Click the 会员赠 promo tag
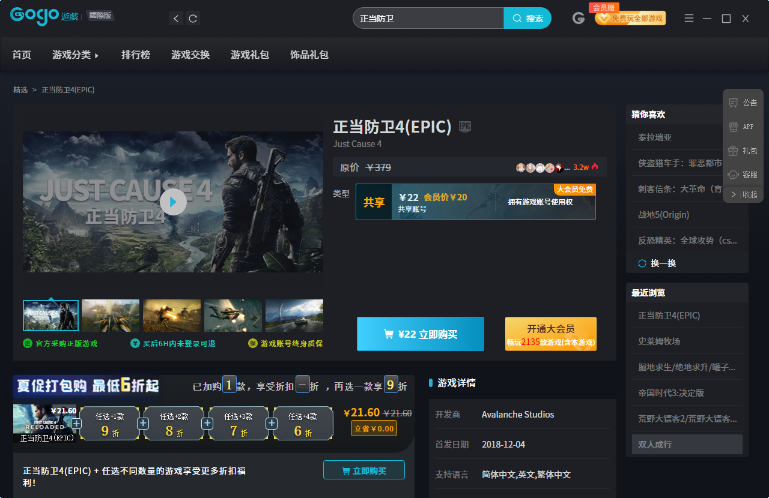769x498 pixels. point(604,7)
